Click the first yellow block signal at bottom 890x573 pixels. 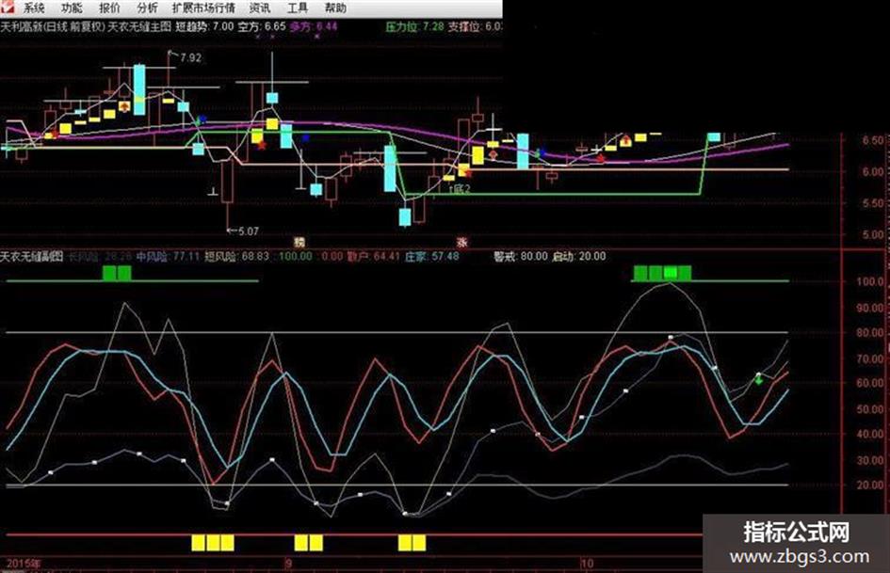pyautogui.click(x=198, y=543)
